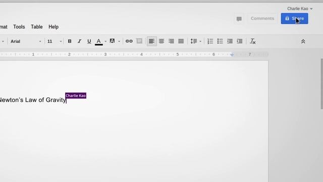Click the vertical scrollbar thumb
Image resolution: width=323 pixels, height=182 pixels.
point(322,84)
